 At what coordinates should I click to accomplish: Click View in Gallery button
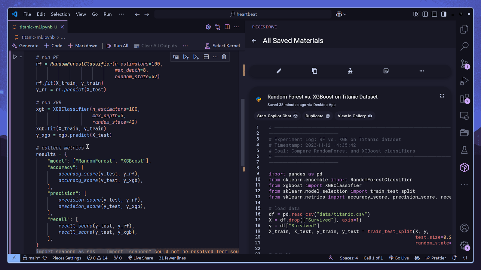(355, 116)
